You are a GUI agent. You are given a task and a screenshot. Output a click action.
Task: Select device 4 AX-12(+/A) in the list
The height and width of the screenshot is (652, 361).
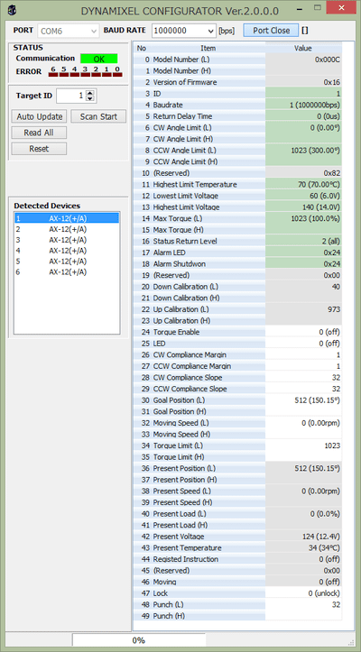(67, 251)
